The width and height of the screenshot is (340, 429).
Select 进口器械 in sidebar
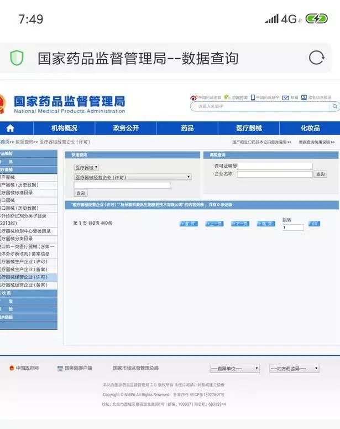tap(29, 200)
